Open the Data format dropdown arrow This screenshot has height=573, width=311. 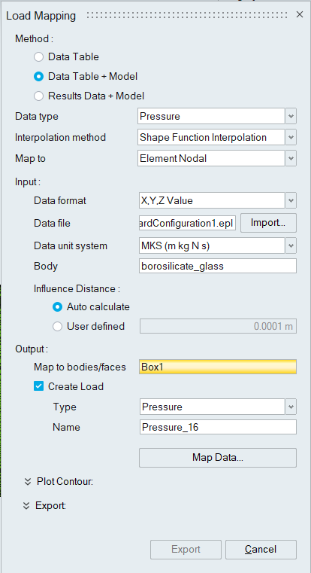291,200
